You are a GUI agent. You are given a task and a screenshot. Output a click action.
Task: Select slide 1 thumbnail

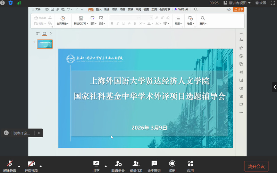(45, 44)
